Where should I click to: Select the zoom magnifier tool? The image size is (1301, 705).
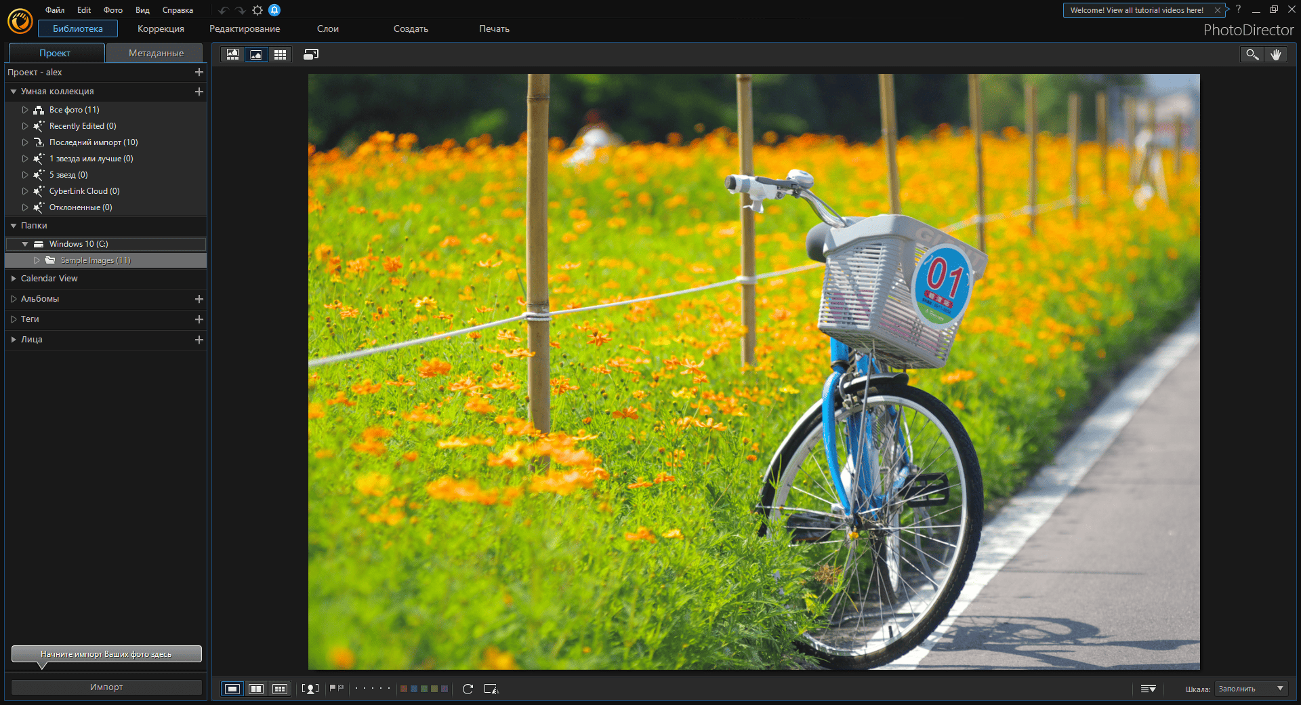1252,54
